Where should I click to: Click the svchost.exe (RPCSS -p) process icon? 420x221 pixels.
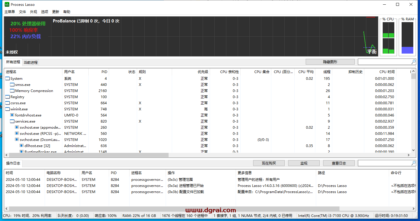point(17,134)
